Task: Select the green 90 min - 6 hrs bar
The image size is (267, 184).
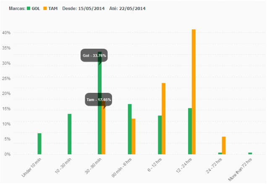Action: coord(130,129)
